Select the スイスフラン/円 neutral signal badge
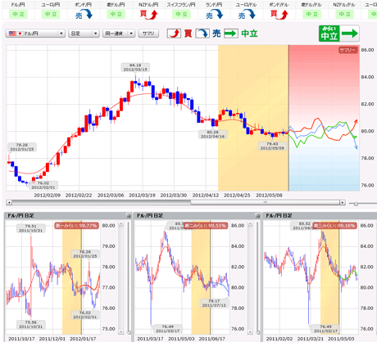 181,14
